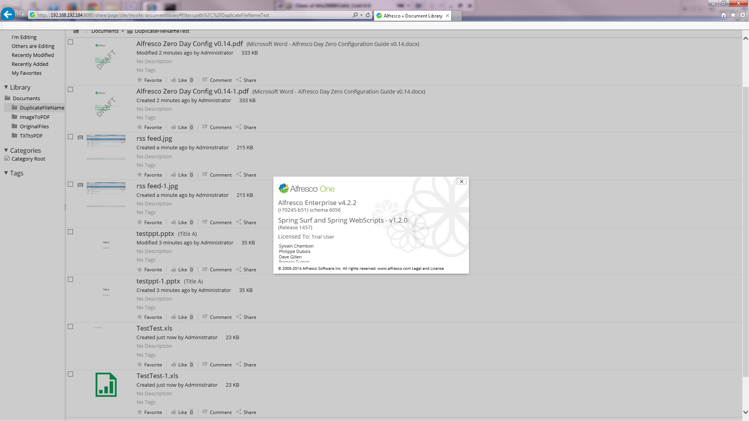Click the browser Back arrow button
This screenshot has width=749, height=421.
(7, 15)
